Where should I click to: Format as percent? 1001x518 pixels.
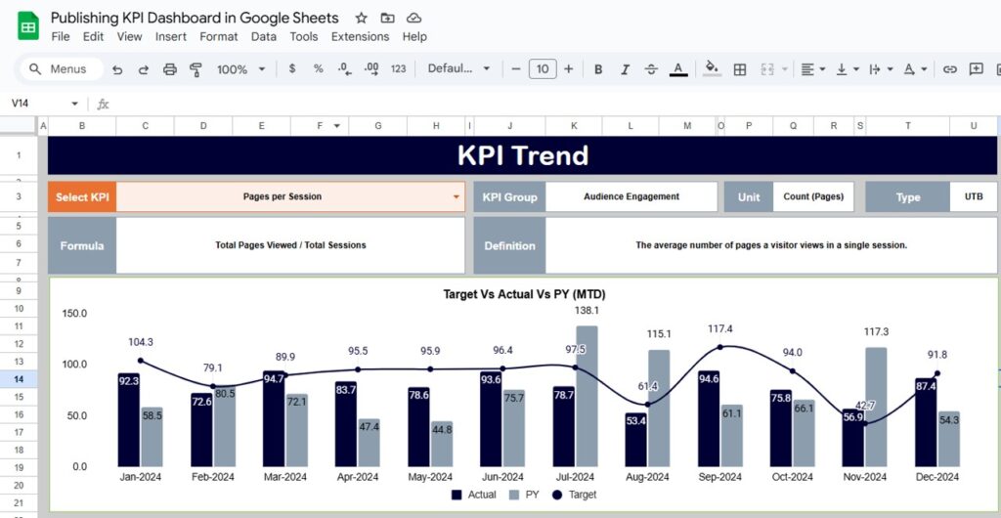pyautogui.click(x=318, y=68)
